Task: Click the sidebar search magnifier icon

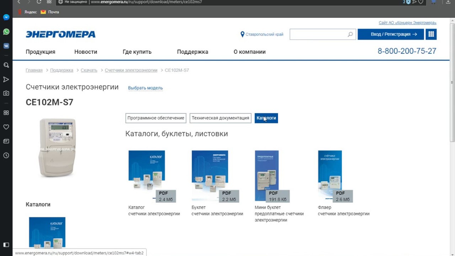Action: point(6,65)
